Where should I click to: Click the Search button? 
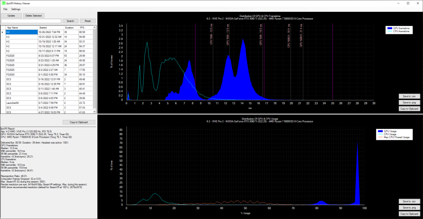71,21
